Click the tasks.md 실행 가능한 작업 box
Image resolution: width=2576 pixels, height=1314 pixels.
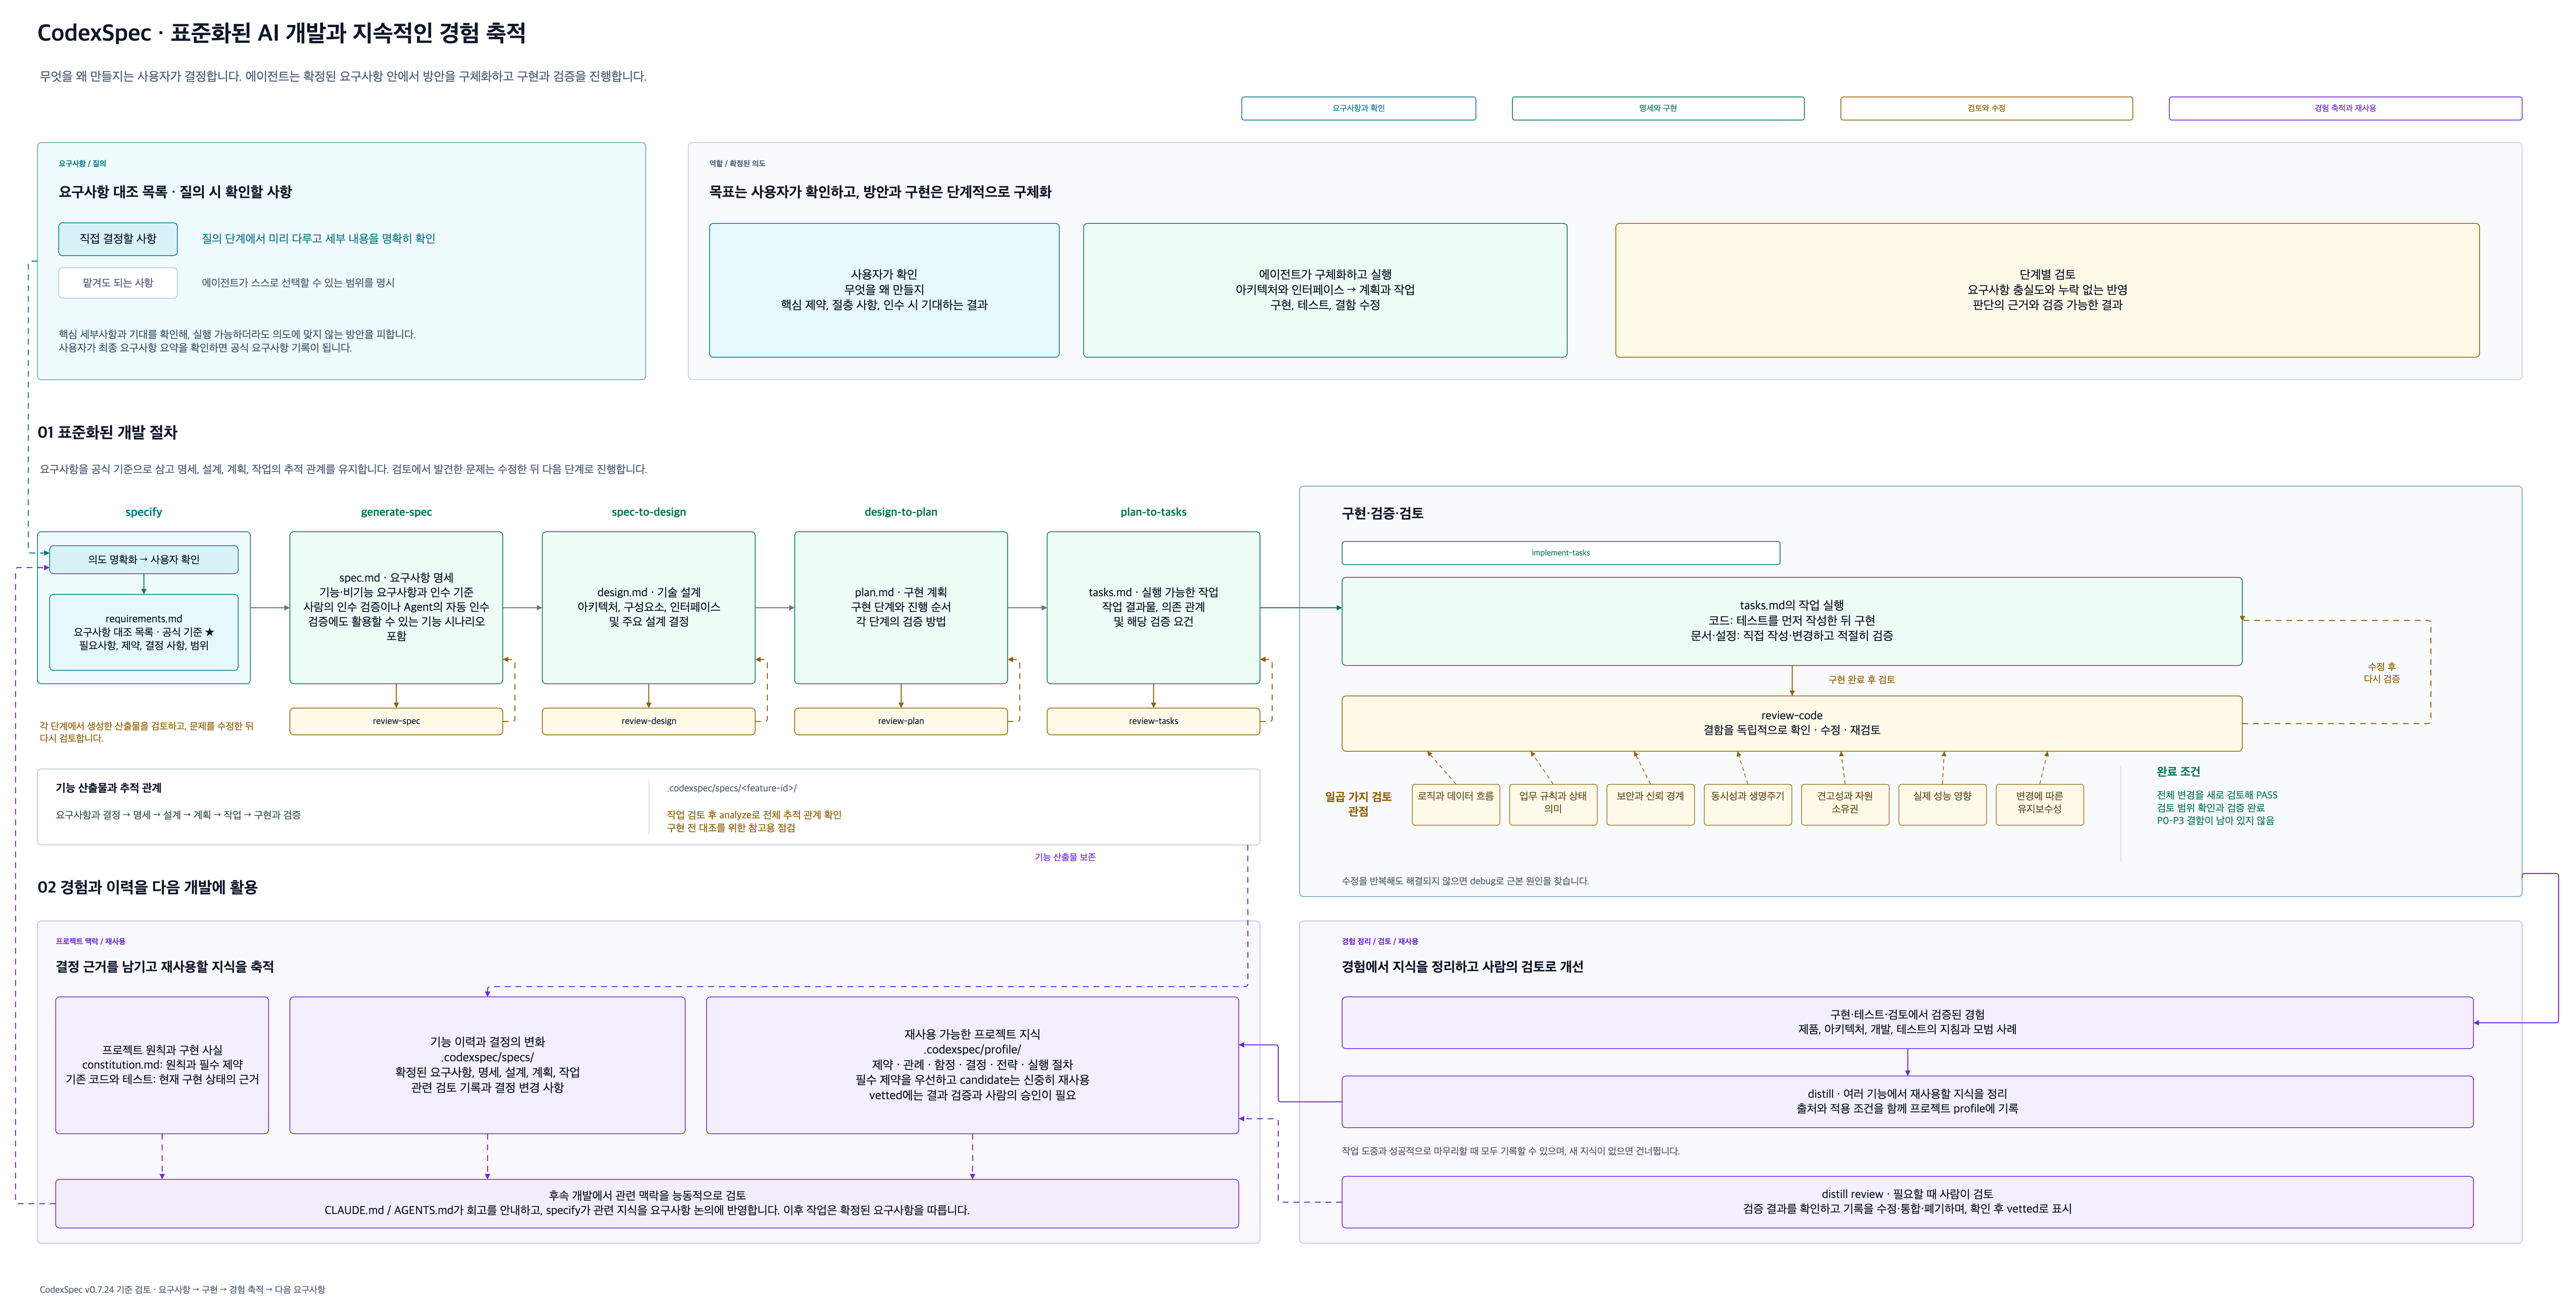click(x=1153, y=608)
